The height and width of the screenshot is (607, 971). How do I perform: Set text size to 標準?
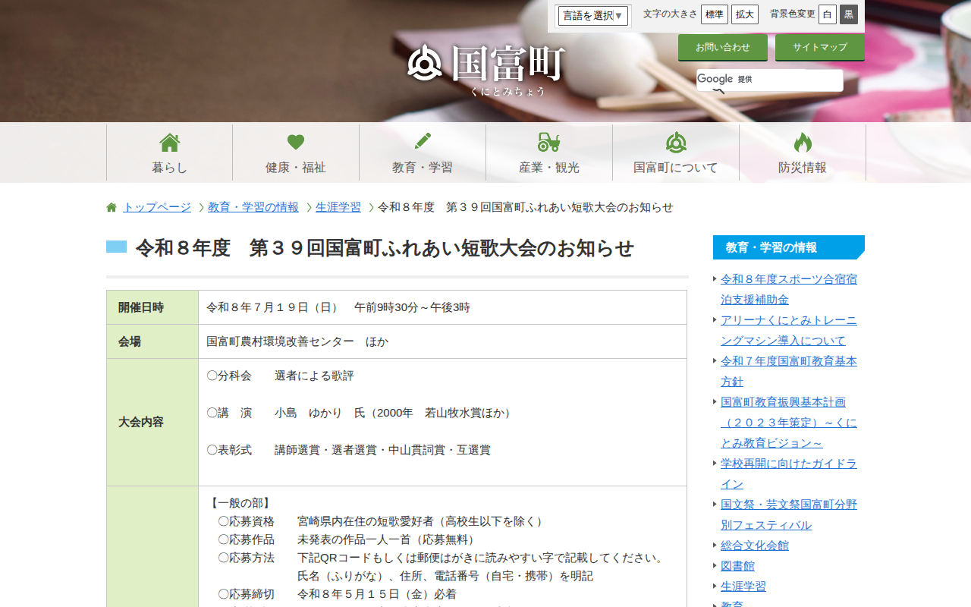coord(714,14)
